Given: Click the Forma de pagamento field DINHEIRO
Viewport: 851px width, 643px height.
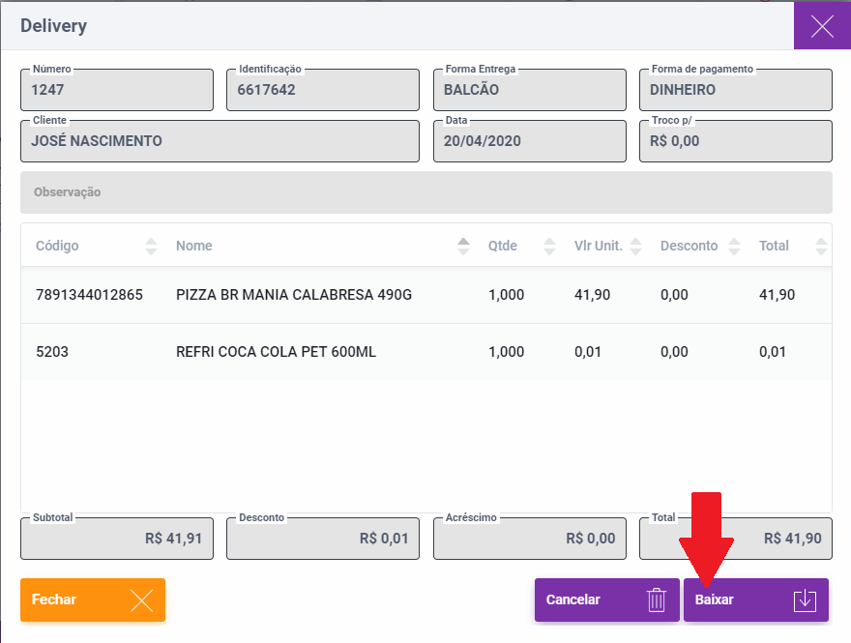Looking at the screenshot, I should [735, 90].
